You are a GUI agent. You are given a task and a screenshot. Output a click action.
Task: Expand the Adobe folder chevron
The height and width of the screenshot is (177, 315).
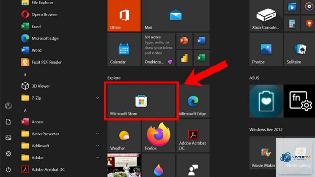[x=97, y=157]
